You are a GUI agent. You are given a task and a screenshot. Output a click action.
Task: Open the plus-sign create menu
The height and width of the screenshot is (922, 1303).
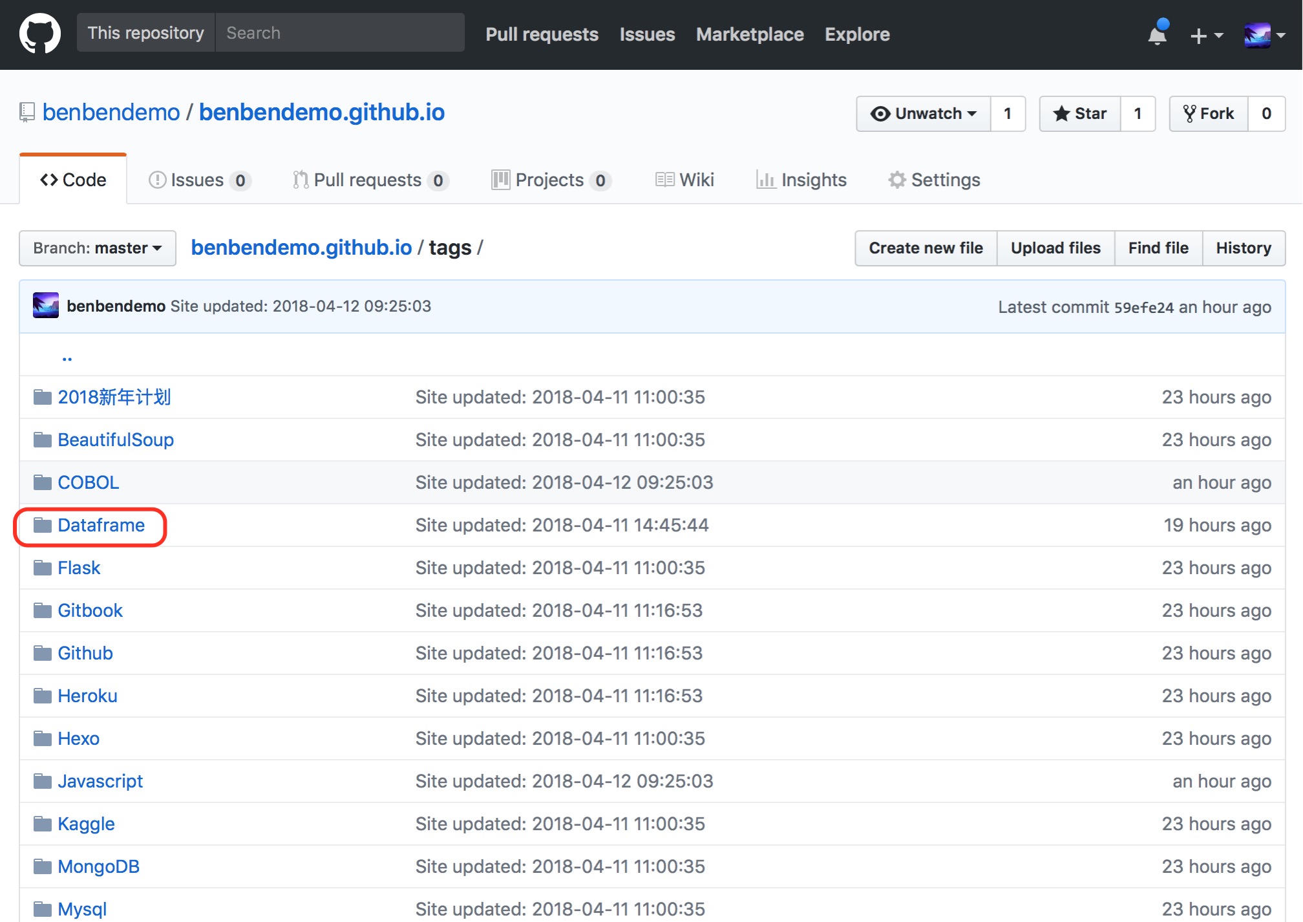point(1206,36)
